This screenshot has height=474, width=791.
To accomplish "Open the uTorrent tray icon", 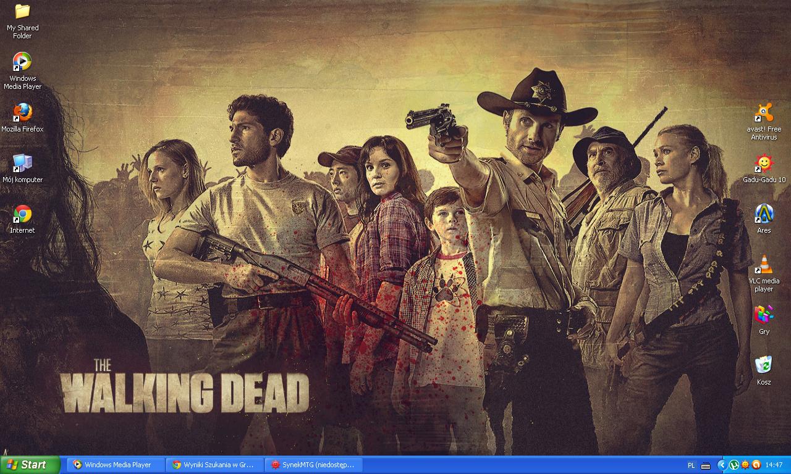I will click(734, 465).
